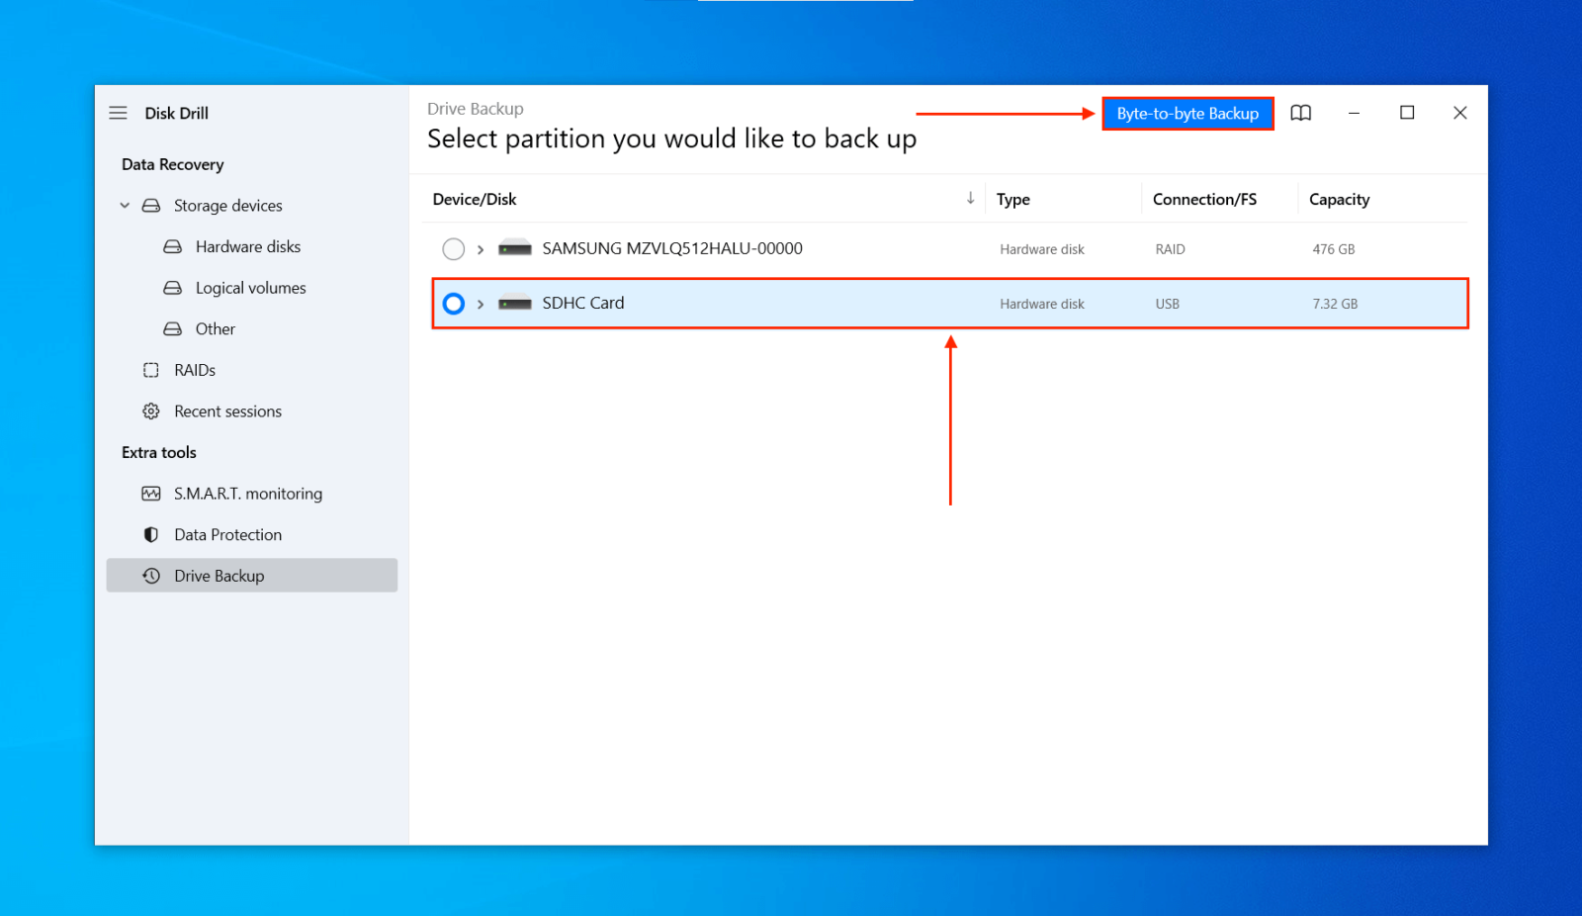Click the Logical volumes icon

tap(173, 288)
